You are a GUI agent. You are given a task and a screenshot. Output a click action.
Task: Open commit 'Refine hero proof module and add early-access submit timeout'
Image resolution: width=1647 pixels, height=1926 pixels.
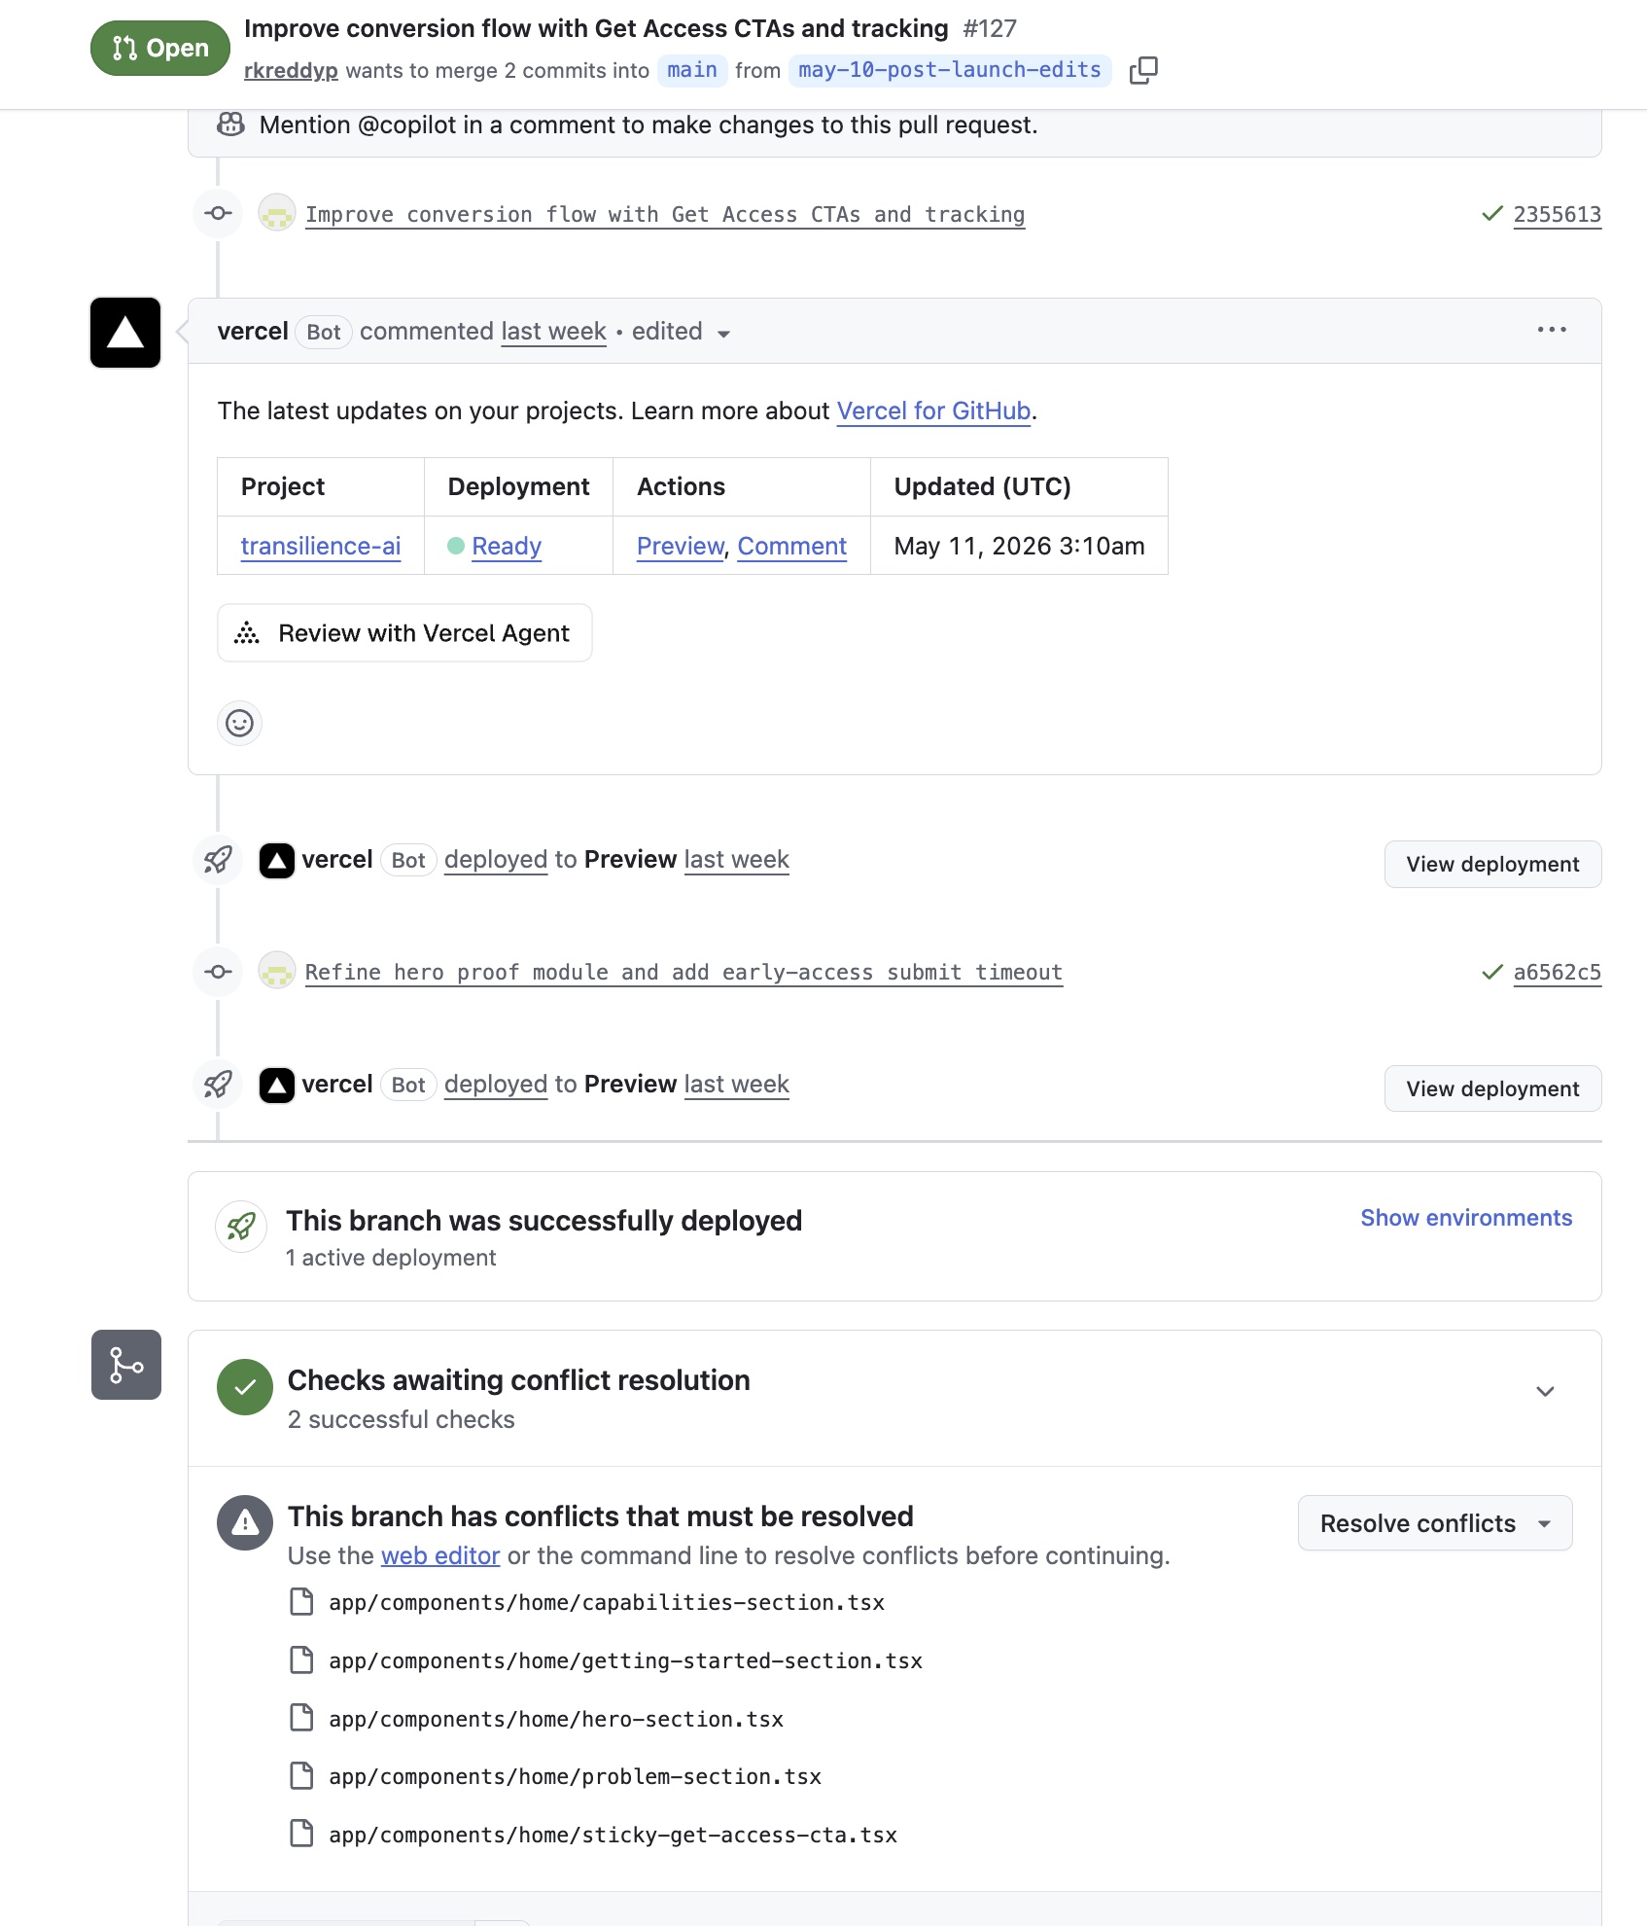684,973
